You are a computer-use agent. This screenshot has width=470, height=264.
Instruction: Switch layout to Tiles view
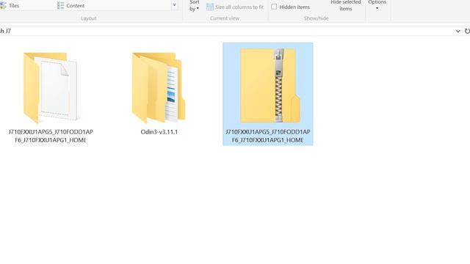tap(10, 6)
